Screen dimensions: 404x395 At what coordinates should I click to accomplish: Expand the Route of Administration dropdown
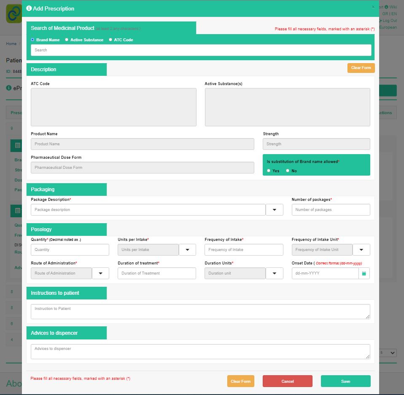(100, 273)
